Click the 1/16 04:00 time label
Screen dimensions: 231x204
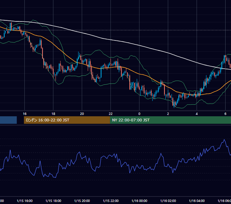pyautogui.click(x=197, y=201)
